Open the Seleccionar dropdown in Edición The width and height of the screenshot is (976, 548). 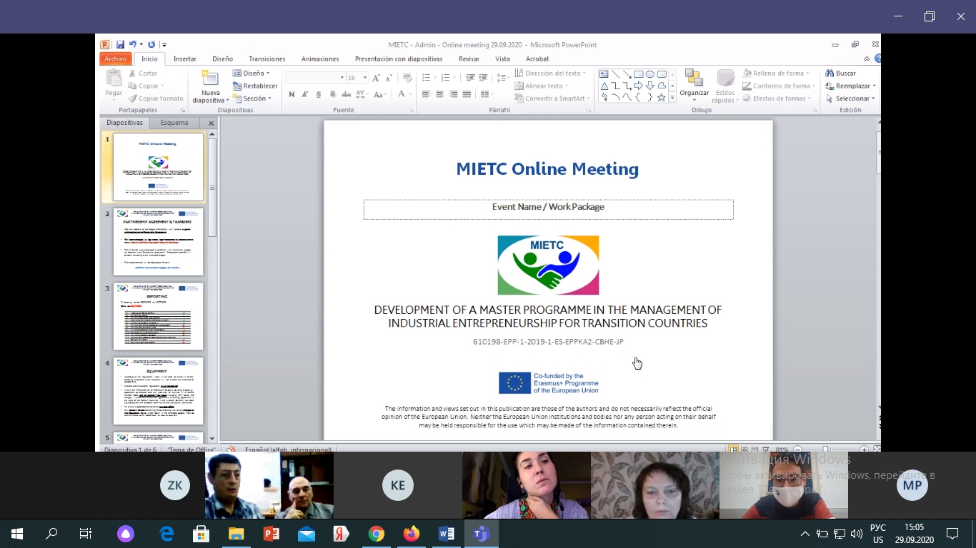click(855, 98)
